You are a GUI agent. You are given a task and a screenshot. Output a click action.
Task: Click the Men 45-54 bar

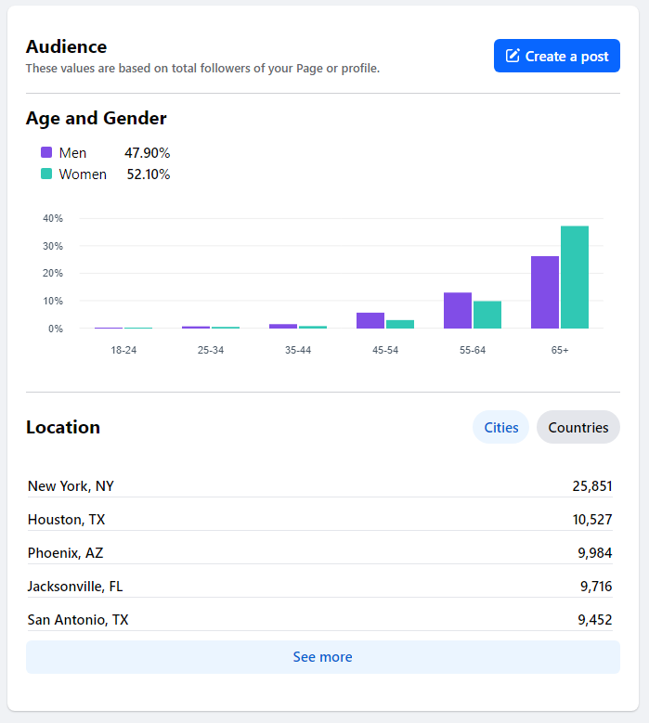(x=370, y=320)
